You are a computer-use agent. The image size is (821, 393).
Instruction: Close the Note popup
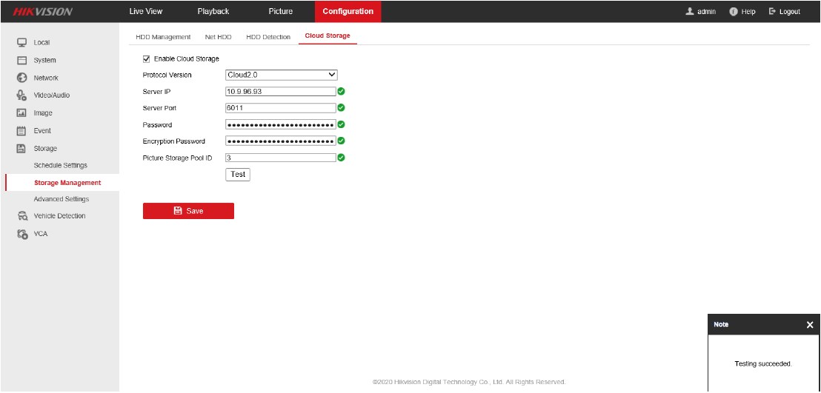(809, 325)
